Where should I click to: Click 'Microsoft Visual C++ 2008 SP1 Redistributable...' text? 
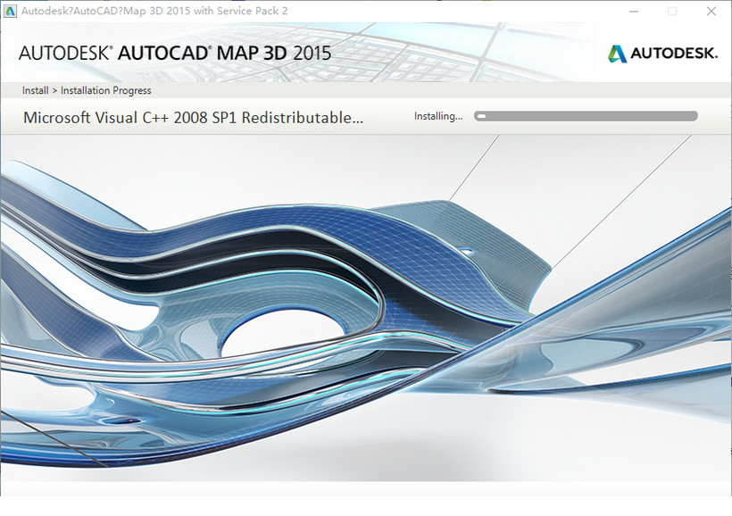193,118
